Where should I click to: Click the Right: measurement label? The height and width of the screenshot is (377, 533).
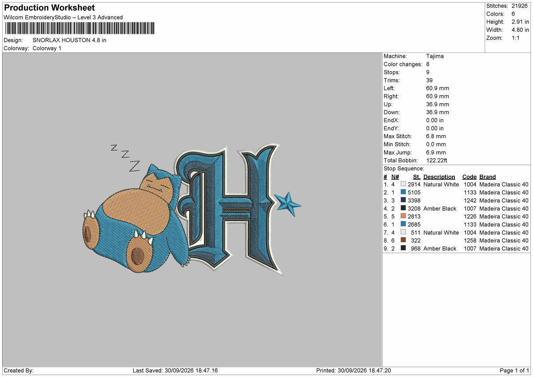coord(391,96)
